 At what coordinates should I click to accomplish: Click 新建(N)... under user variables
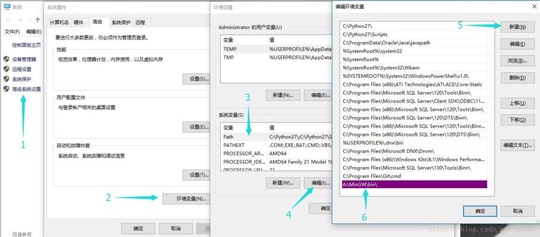(283, 95)
